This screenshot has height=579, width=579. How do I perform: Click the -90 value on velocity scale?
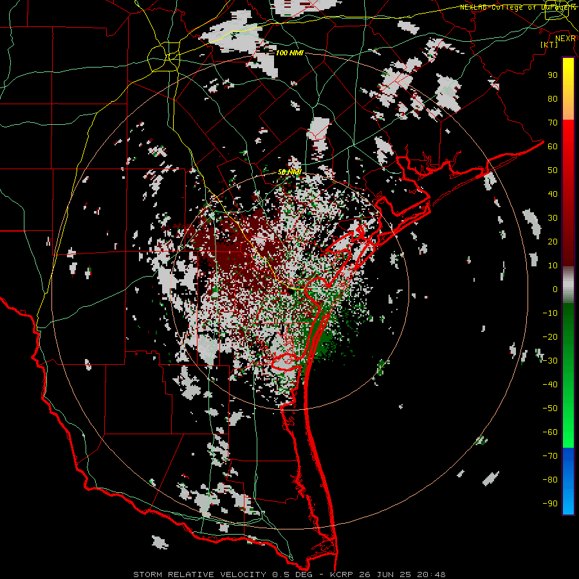[x=550, y=504]
